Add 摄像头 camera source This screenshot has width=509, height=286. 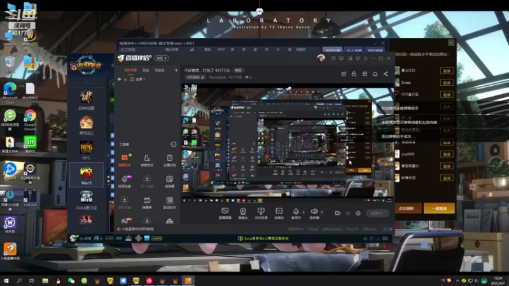(x=243, y=214)
